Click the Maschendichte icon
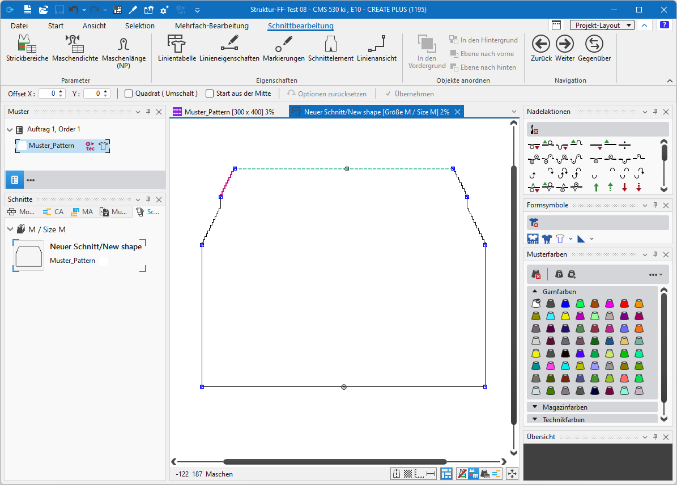 (x=75, y=48)
